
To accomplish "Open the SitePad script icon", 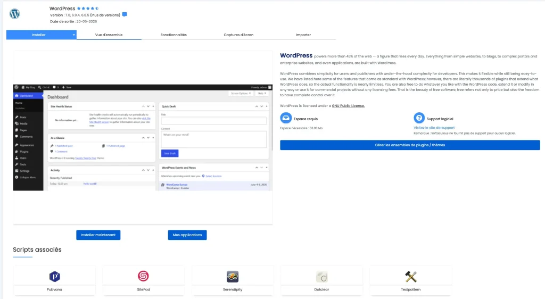I will 143,276.
